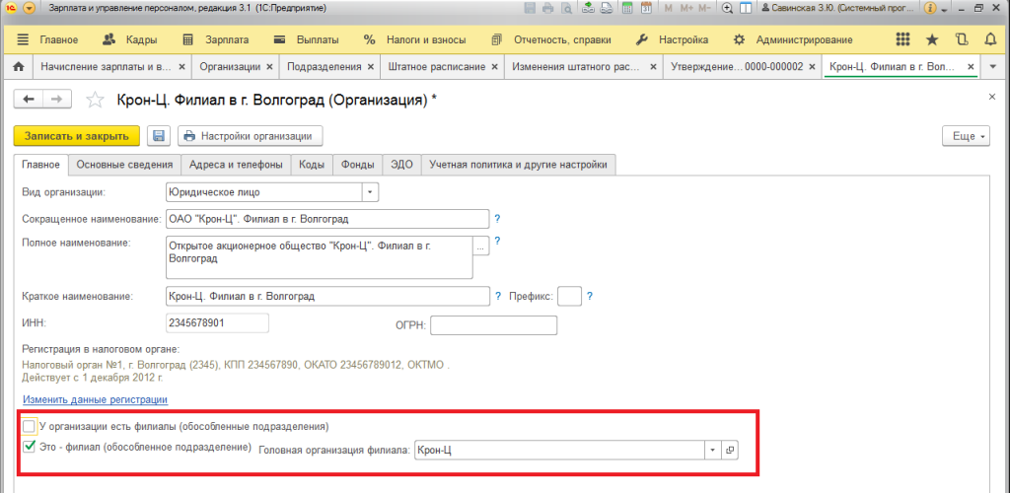Viewport: 1010px width, 493px height.
Task: Click the home page icon tab
Action: click(17, 67)
